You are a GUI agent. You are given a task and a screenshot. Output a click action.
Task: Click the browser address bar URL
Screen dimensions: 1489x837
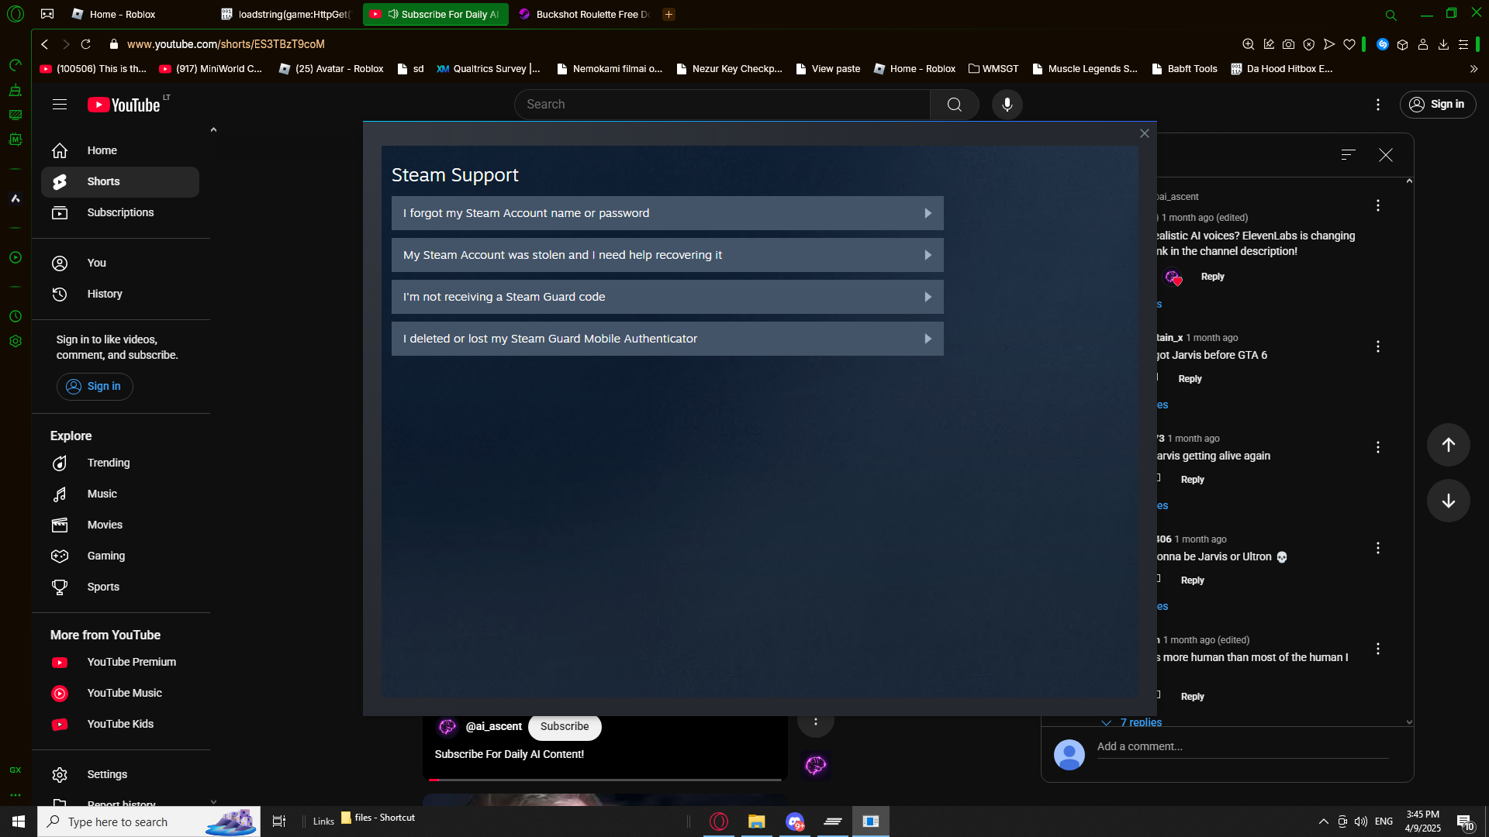(226, 44)
